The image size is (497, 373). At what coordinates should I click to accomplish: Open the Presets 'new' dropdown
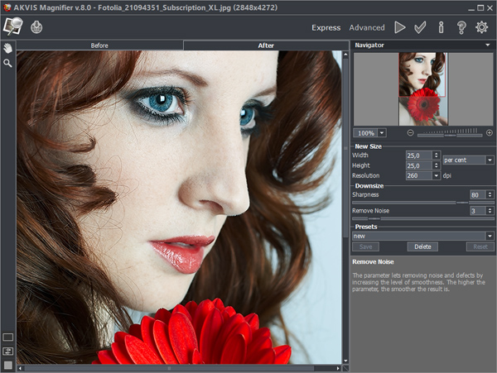point(490,236)
